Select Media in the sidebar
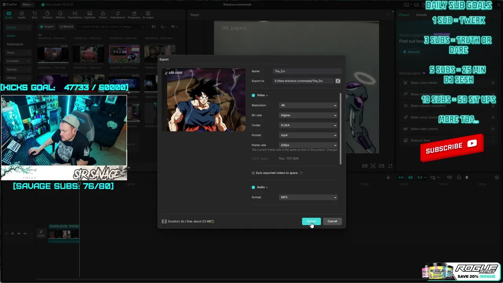503x283 pixels. coord(11,36)
